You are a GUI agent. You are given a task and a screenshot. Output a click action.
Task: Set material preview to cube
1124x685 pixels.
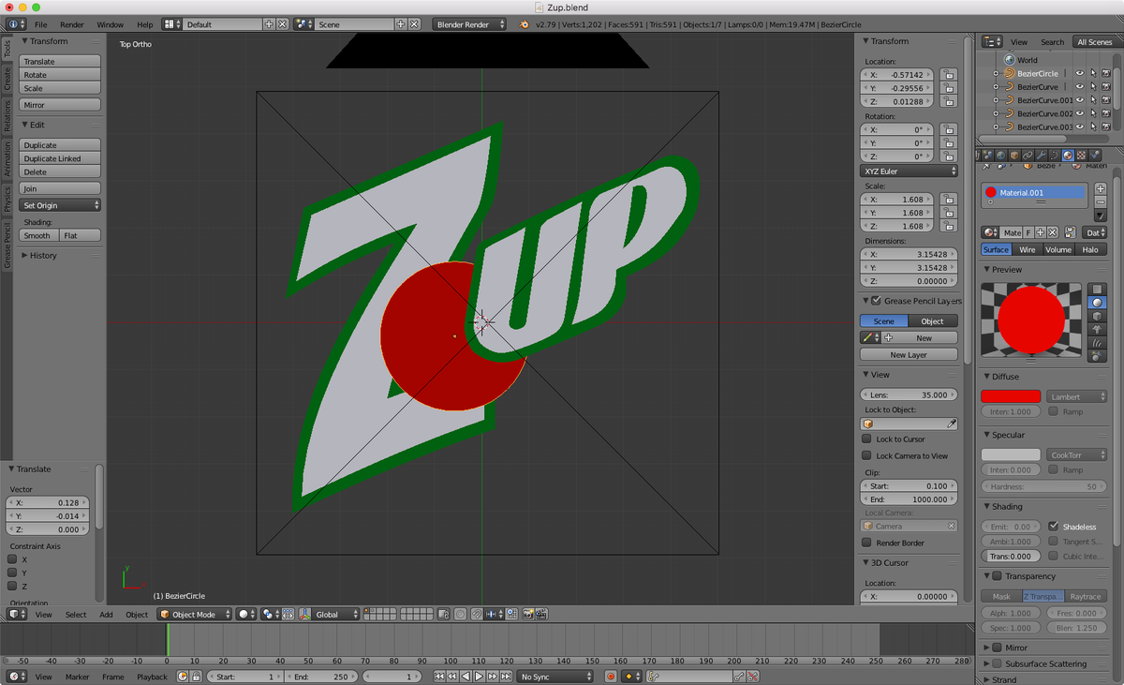[1098, 316]
